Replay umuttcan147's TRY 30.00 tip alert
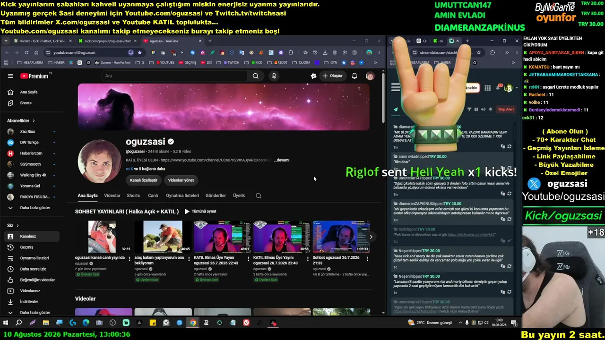The height and width of the screenshot is (340, 605). click(x=509, y=193)
